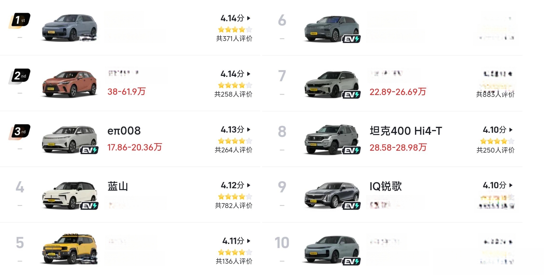Open the IQ锐歌 model title
The height and width of the screenshot is (276, 548).
386,186
